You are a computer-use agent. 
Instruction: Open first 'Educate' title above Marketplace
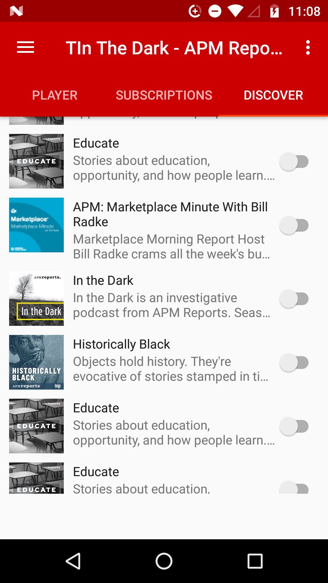(96, 143)
